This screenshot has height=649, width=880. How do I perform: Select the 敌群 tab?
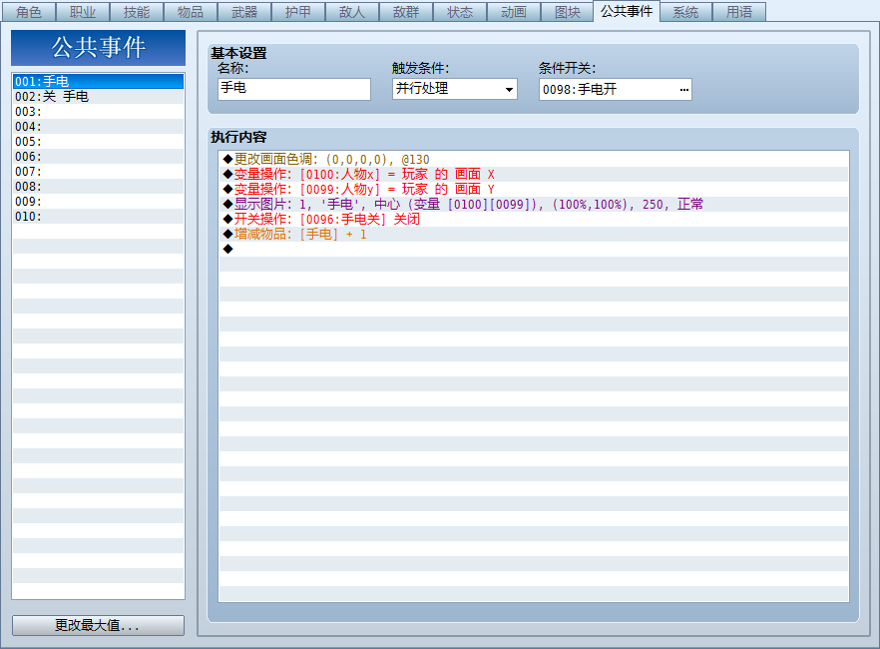coord(406,12)
